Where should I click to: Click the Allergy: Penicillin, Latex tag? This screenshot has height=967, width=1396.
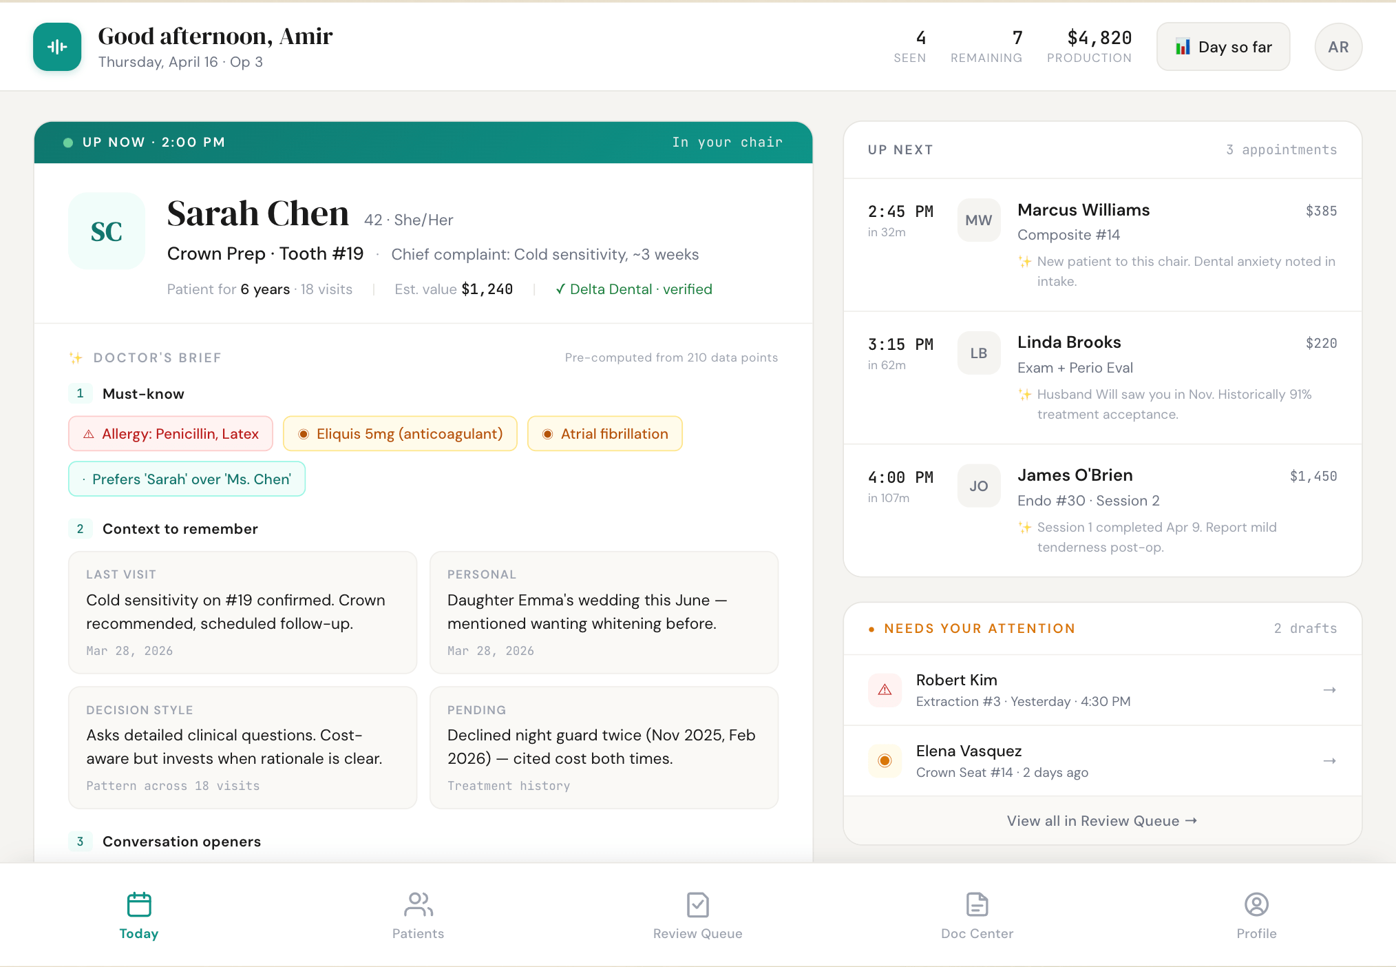click(171, 434)
